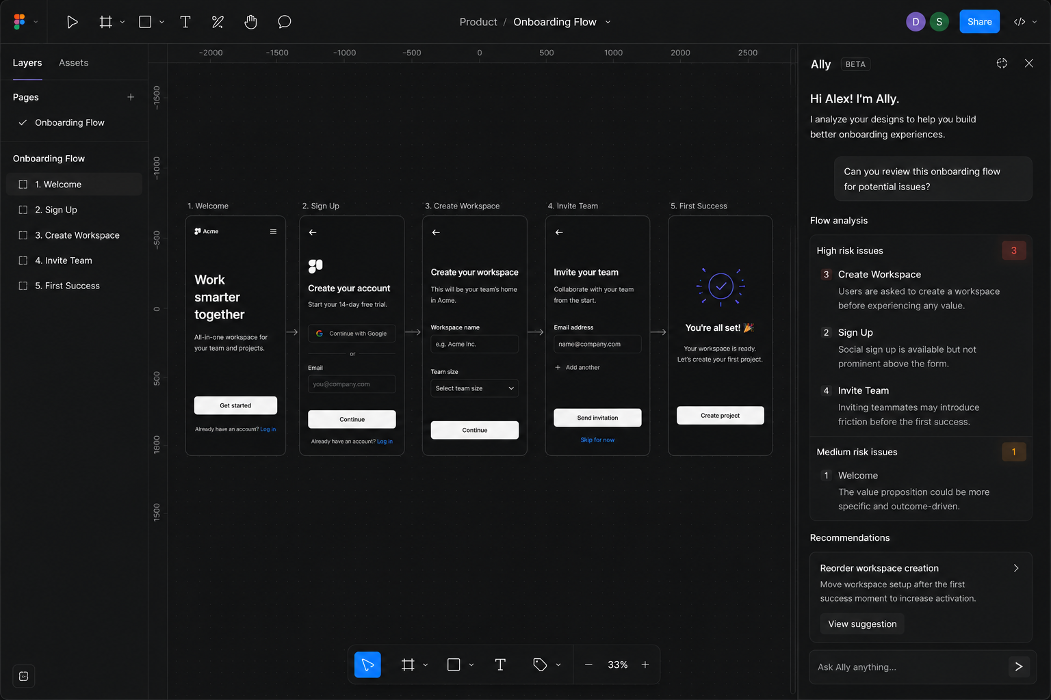Click the Ally panel settings icon
The width and height of the screenshot is (1051, 700).
click(x=1002, y=63)
